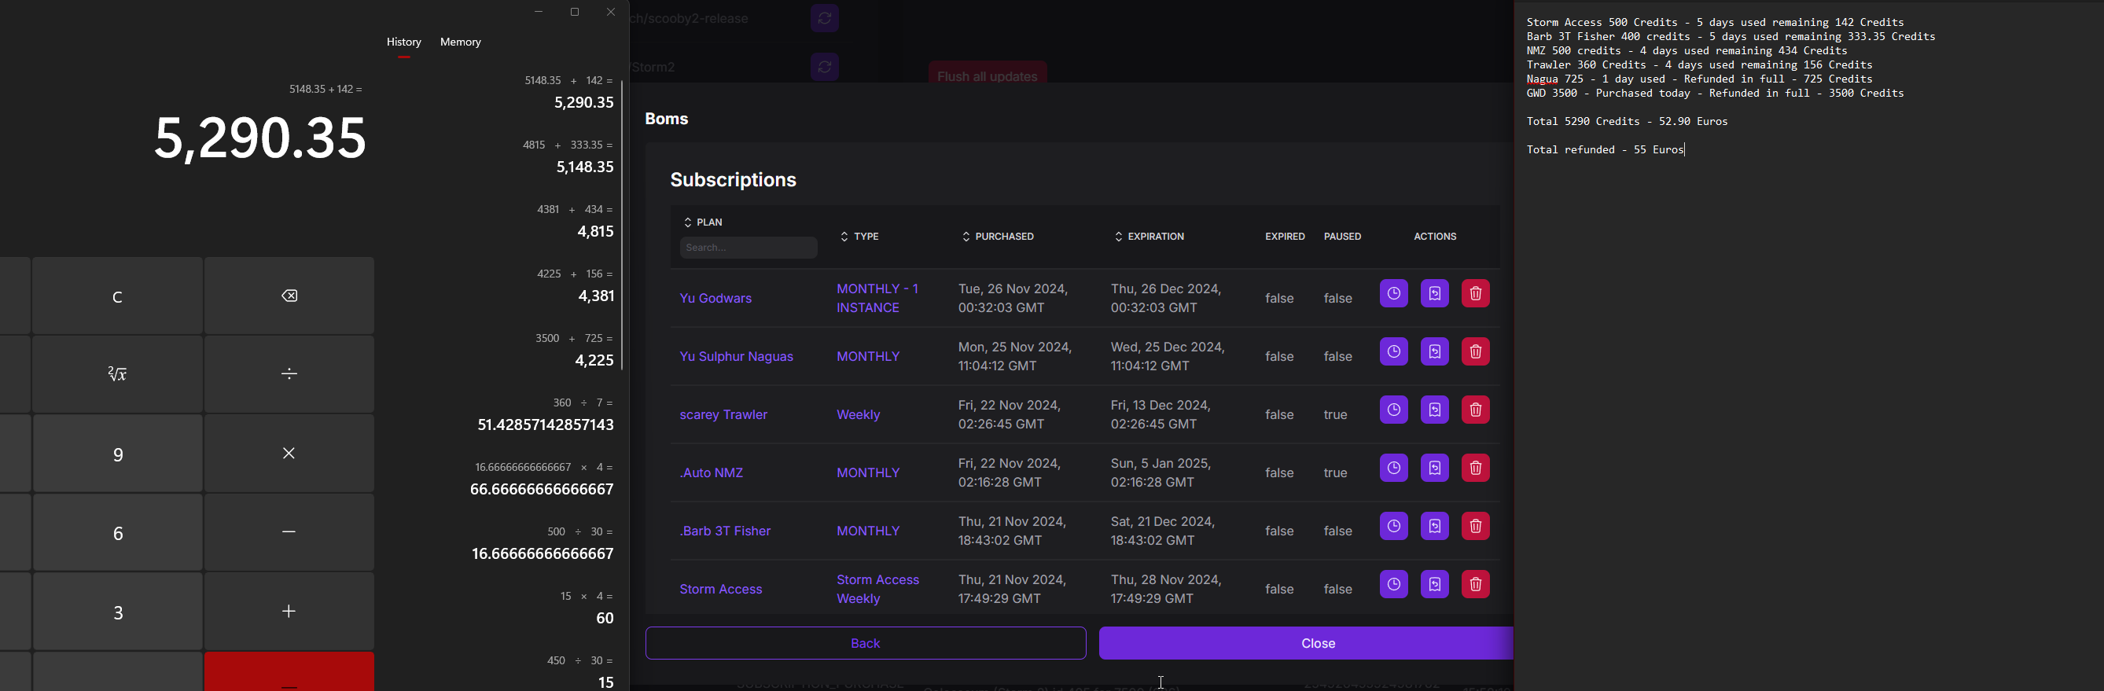
Task: Click MONTHLY - 1 INSTANCE type link
Action: (877, 299)
